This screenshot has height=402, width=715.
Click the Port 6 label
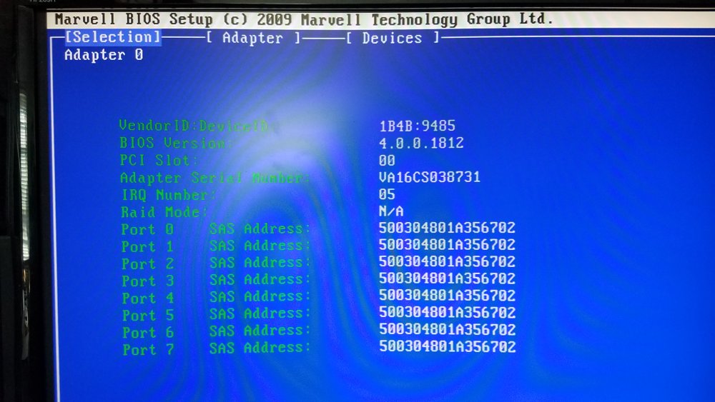(x=148, y=332)
